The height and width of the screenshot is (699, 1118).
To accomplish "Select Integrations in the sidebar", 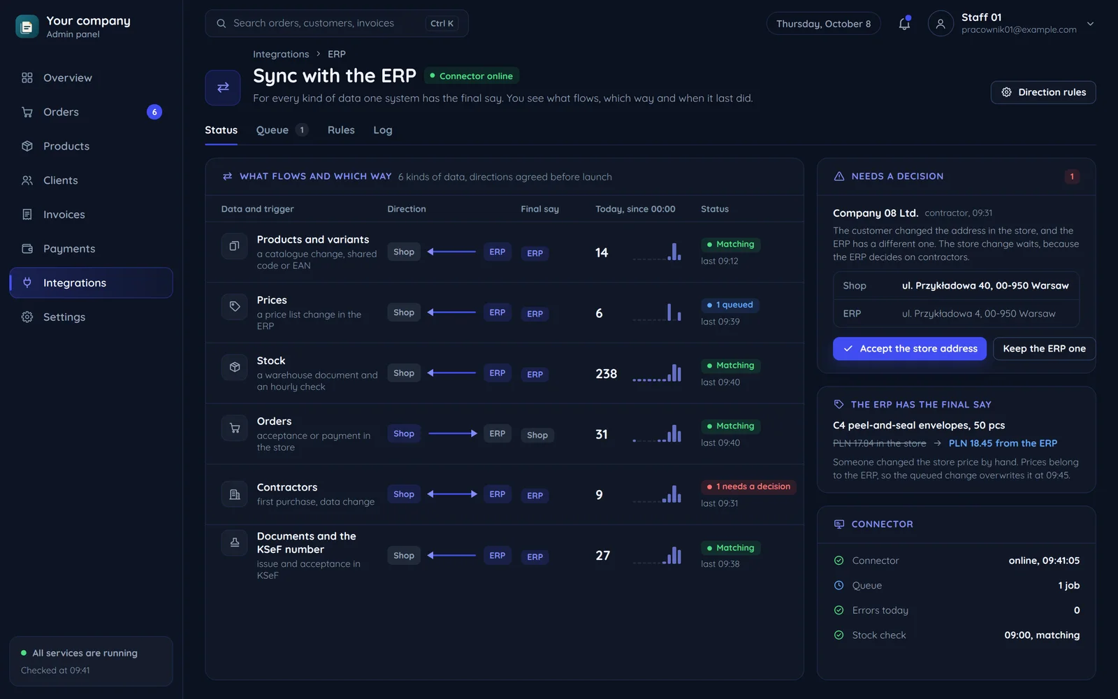I will [91, 282].
